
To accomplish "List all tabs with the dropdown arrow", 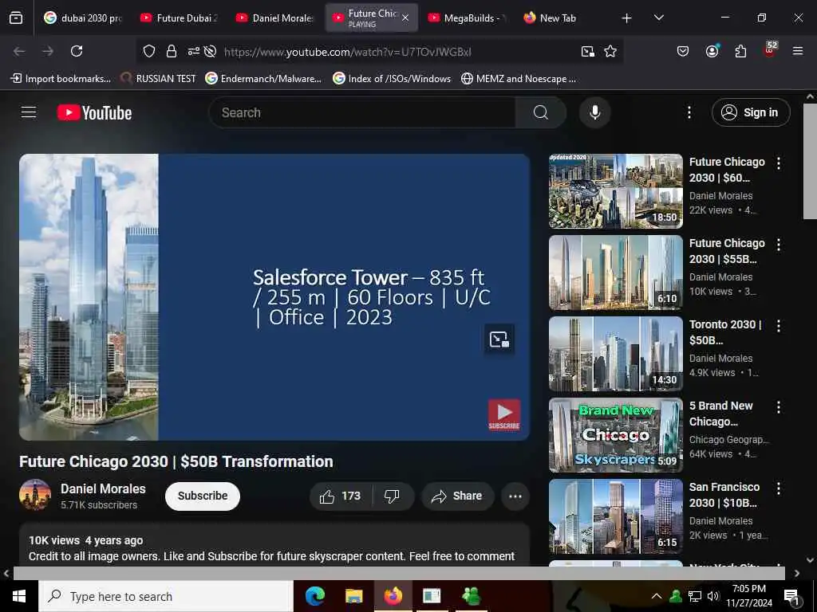I will coord(658,18).
